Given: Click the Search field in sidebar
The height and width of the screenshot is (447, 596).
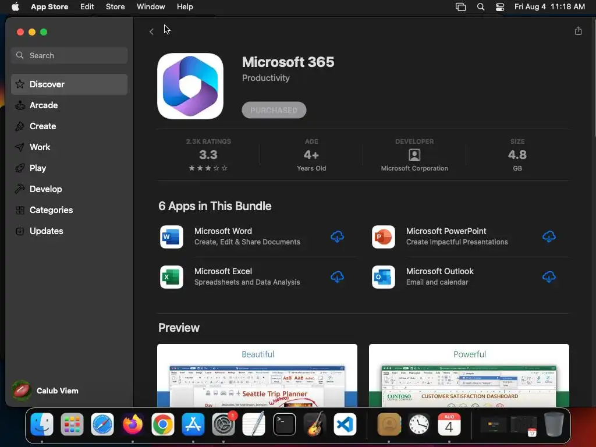Looking at the screenshot, I should tap(69, 55).
